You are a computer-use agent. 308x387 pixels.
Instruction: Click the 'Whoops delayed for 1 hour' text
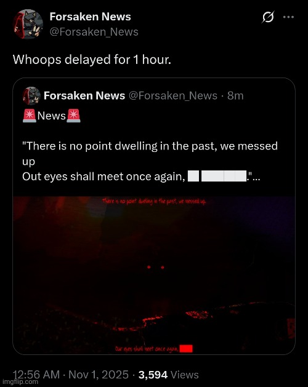[92, 60]
